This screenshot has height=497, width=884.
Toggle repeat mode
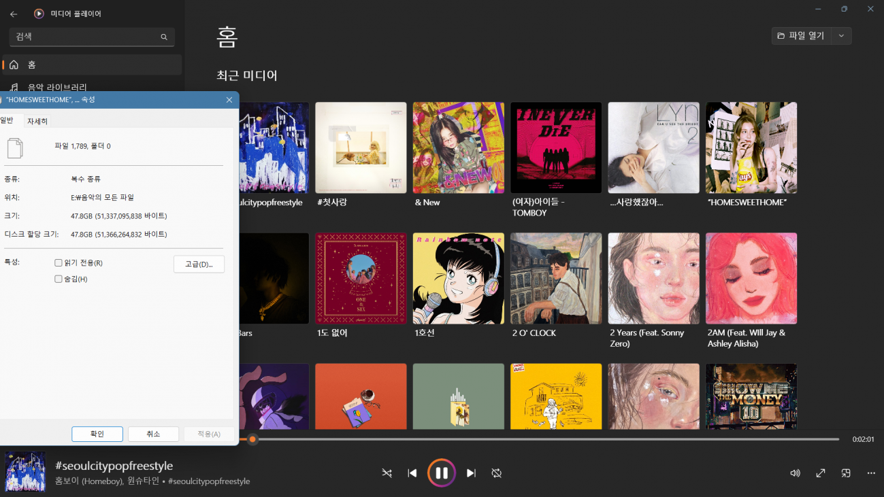[x=497, y=473]
